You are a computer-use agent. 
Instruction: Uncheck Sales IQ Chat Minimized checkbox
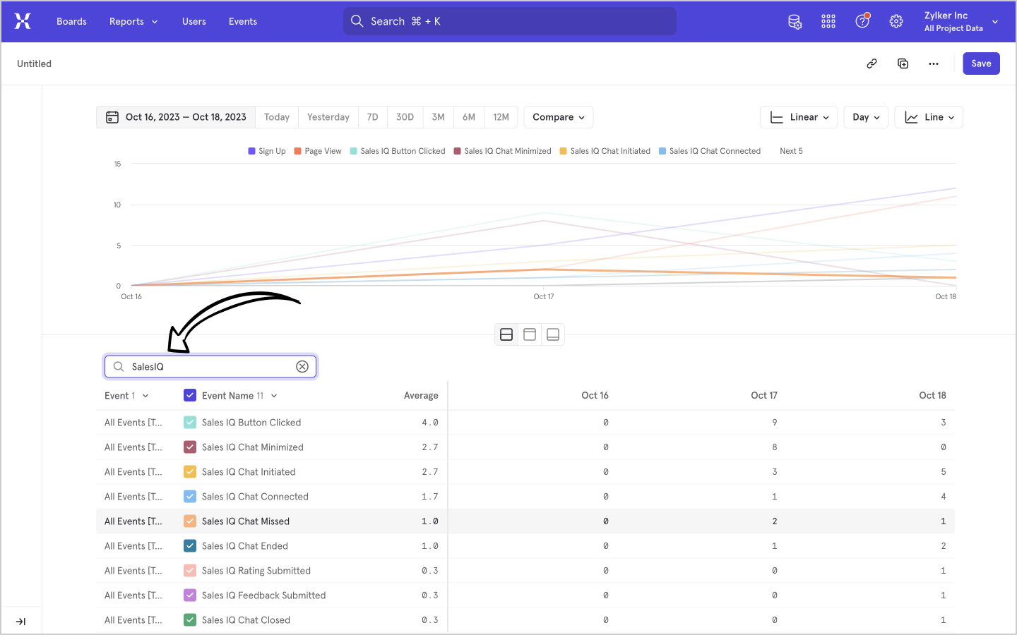(x=190, y=447)
